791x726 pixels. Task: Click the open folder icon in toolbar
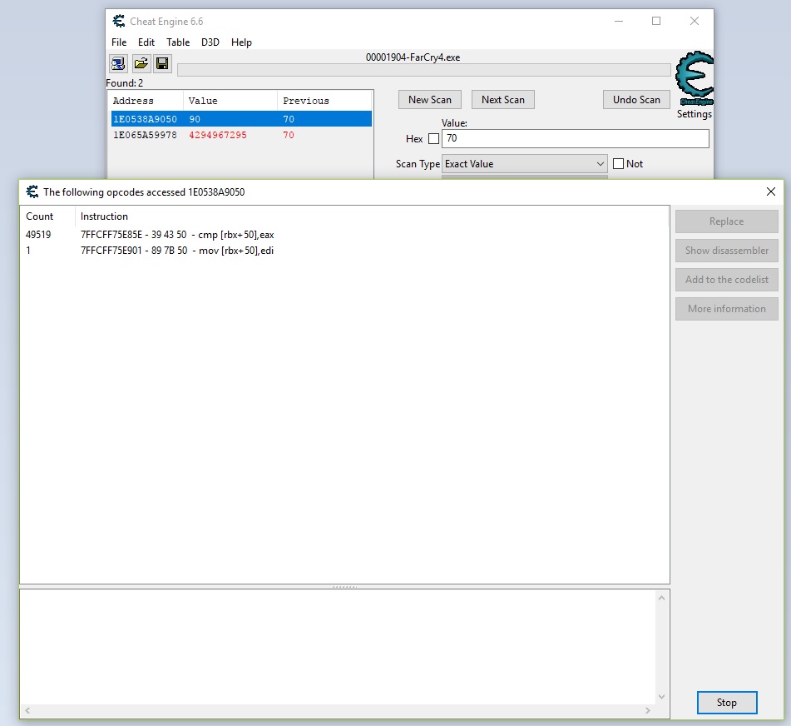[141, 63]
